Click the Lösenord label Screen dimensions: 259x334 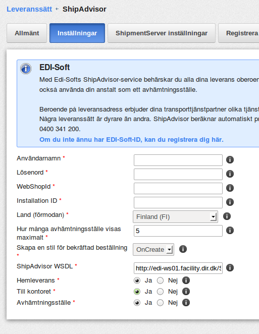click(30, 173)
